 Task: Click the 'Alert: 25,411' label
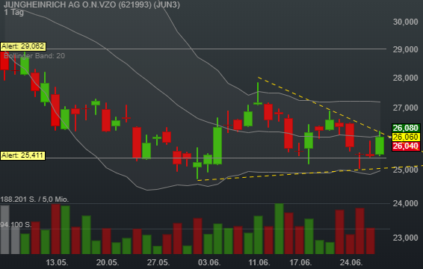coord(22,155)
